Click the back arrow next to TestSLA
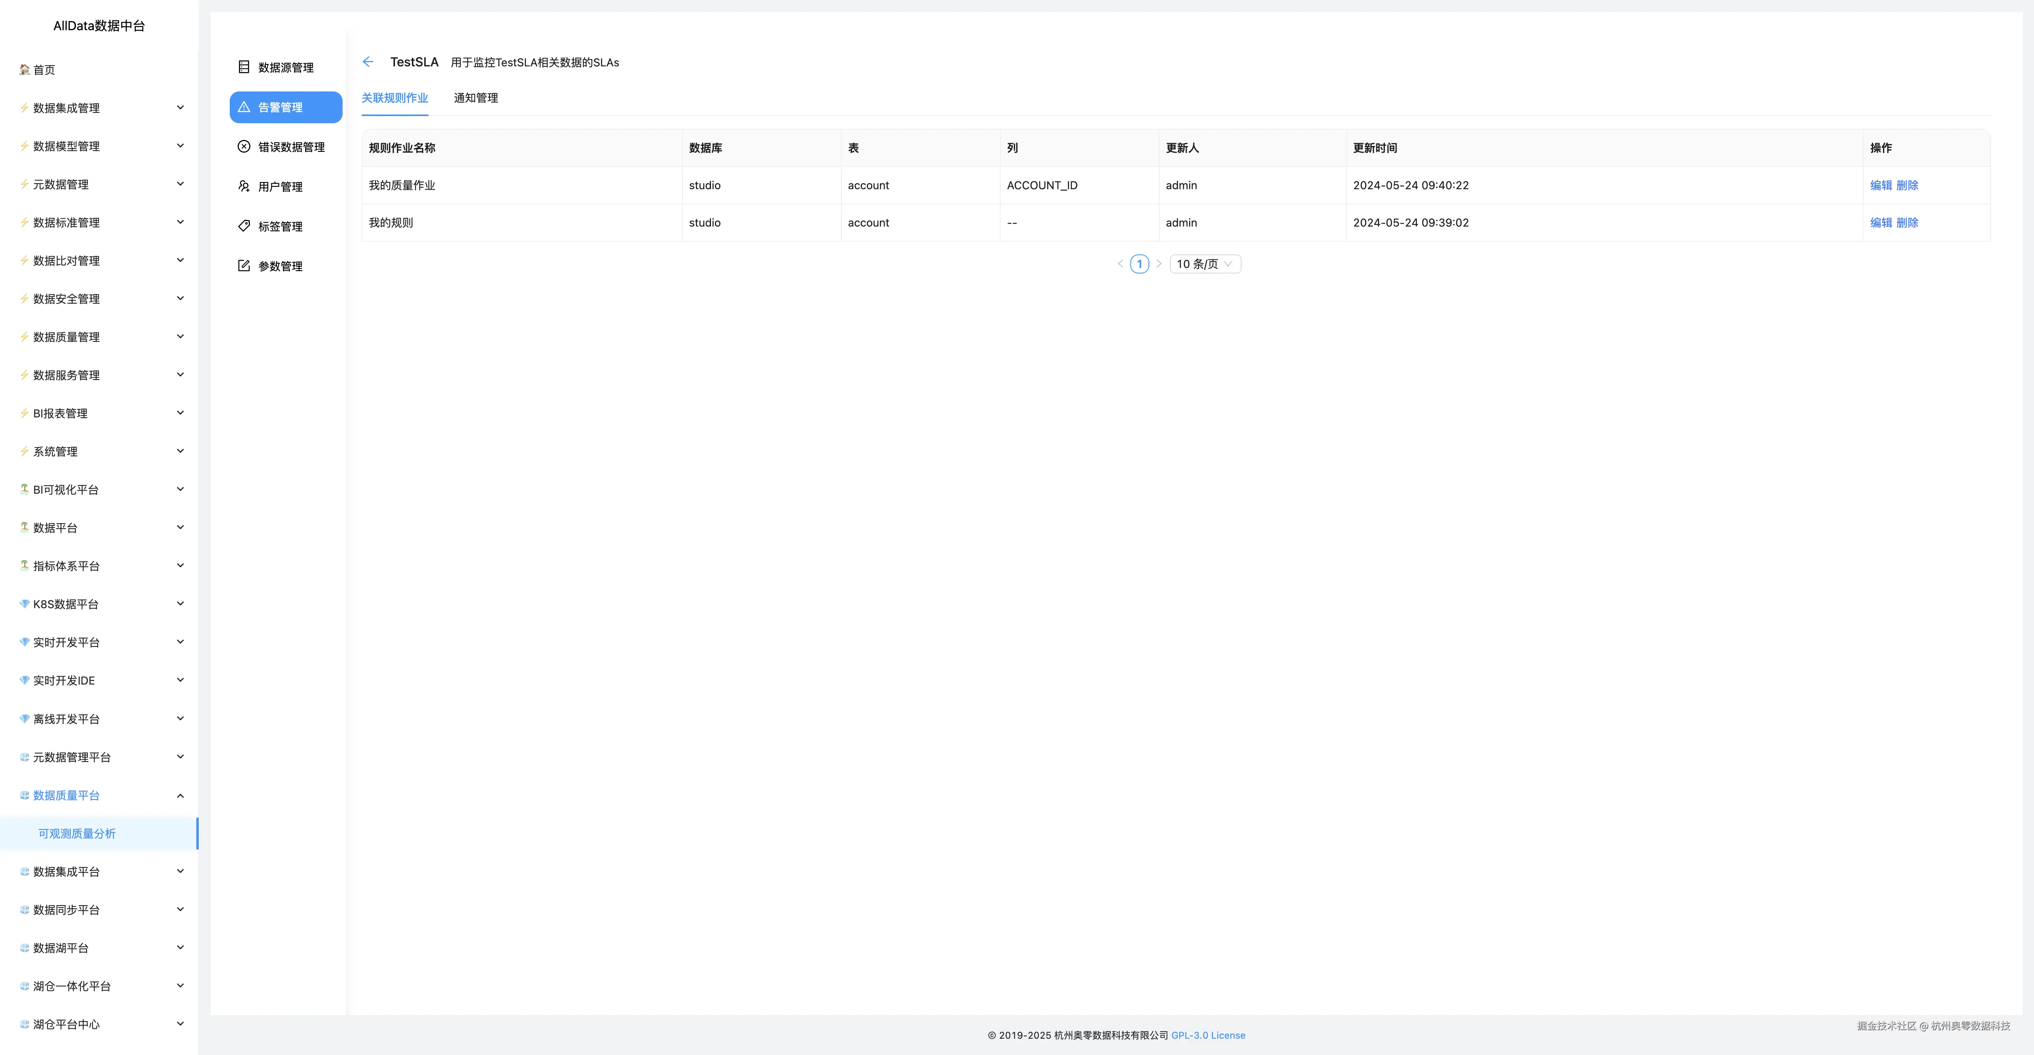 368,62
